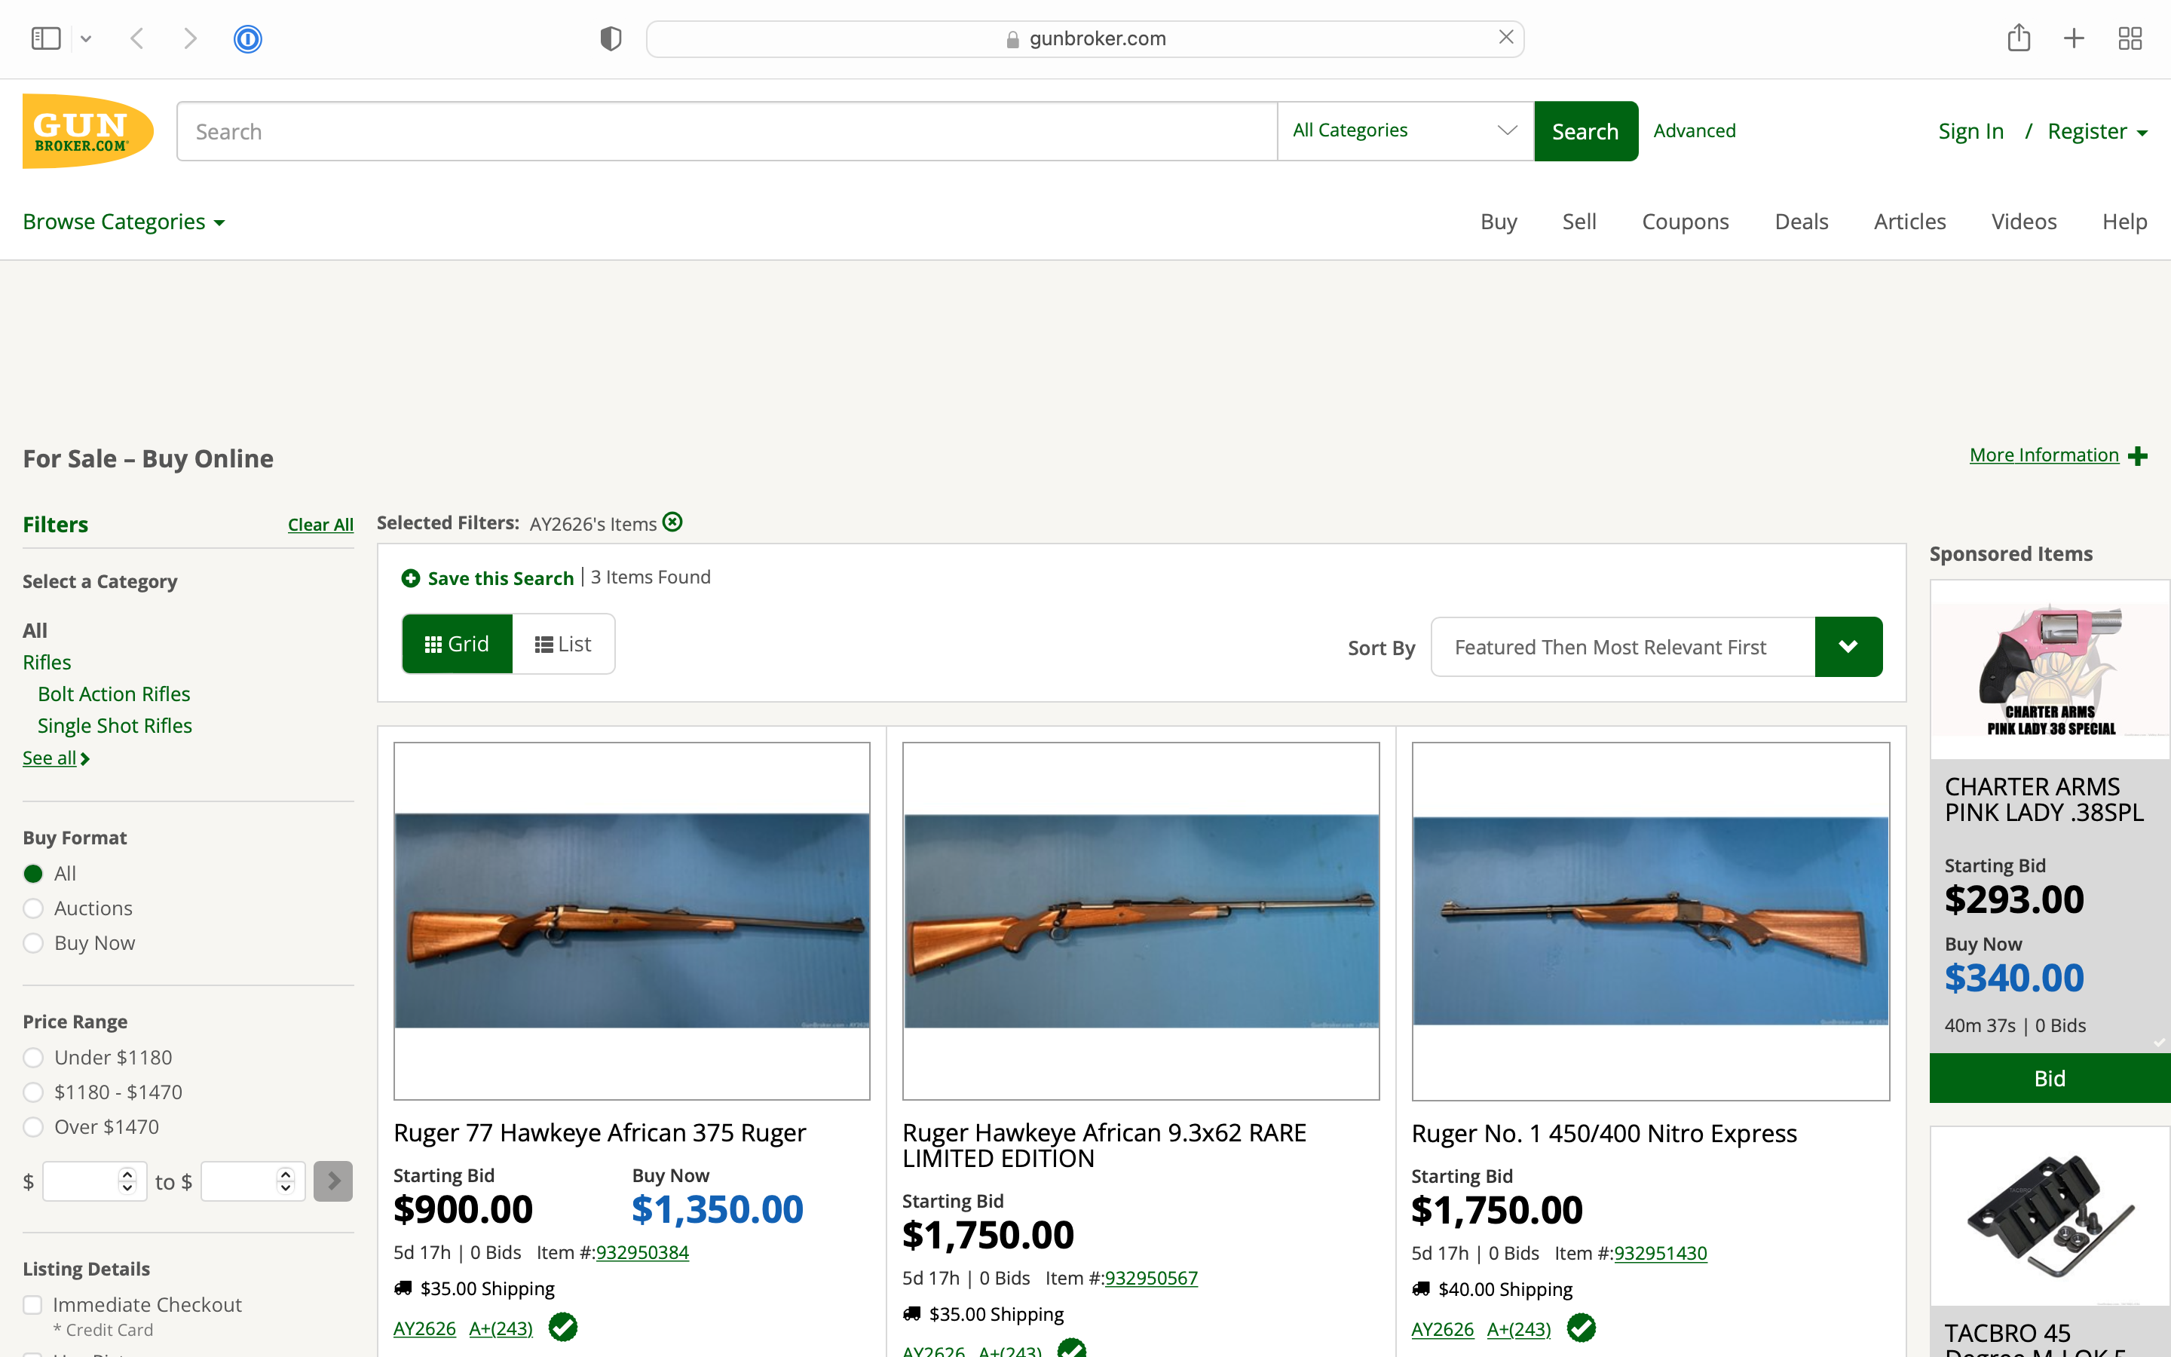Expand More Information with the plus icon
The height and width of the screenshot is (1357, 2171).
[2138, 456]
